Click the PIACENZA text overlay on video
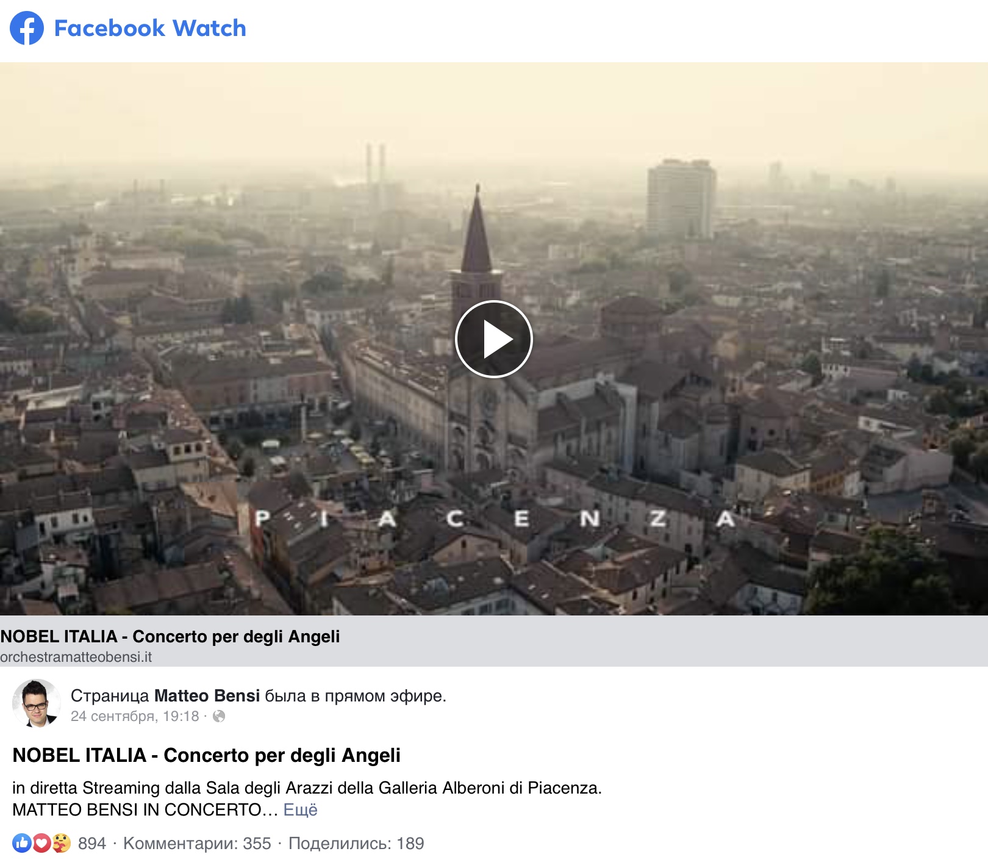 [x=495, y=519]
